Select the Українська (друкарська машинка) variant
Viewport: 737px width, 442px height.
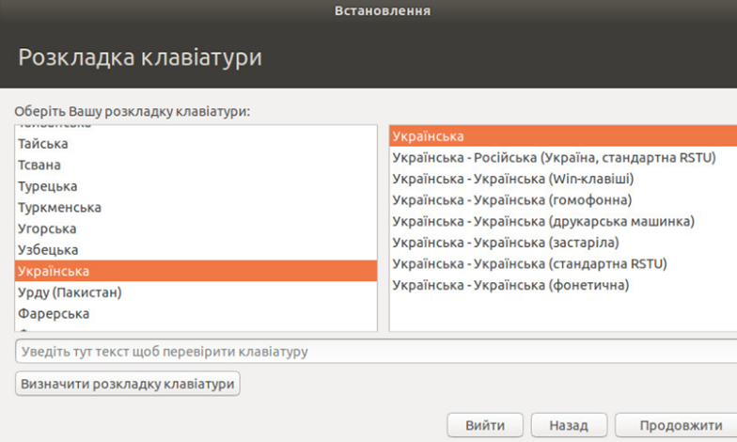[542, 221]
